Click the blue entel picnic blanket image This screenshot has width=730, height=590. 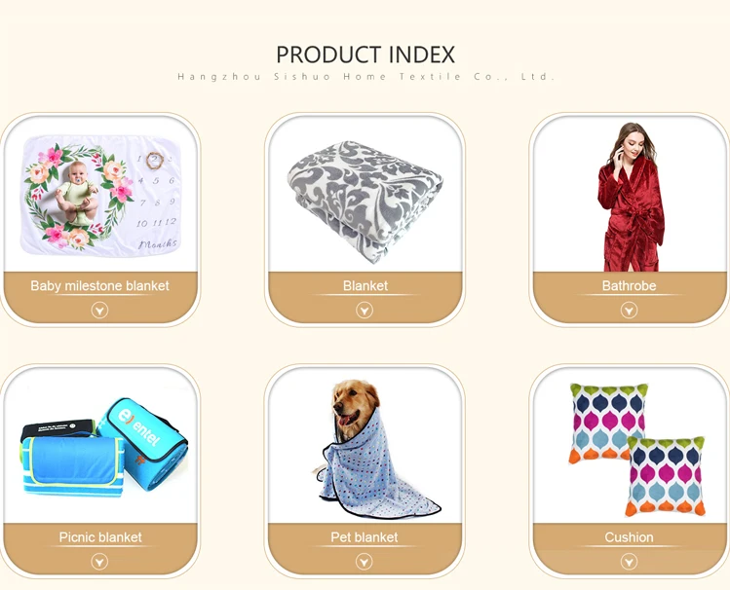pyautogui.click(x=104, y=445)
